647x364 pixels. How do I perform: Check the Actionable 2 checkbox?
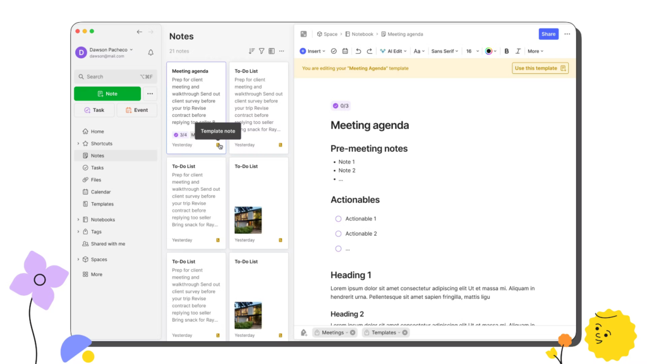(339, 234)
